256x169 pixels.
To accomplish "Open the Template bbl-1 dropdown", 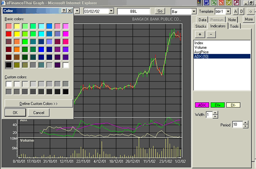I will tap(228, 12).
